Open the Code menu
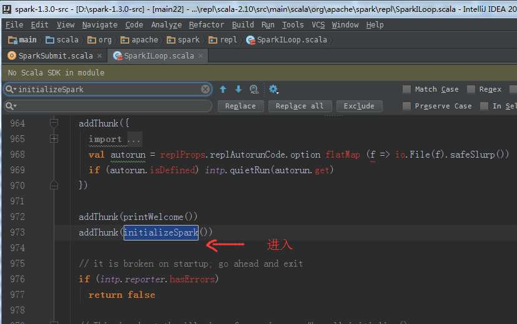This screenshot has width=517, height=324. coord(134,25)
